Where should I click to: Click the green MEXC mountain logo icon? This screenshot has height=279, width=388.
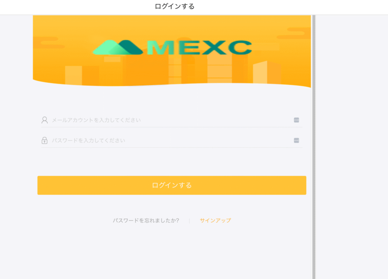[x=118, y=48]
